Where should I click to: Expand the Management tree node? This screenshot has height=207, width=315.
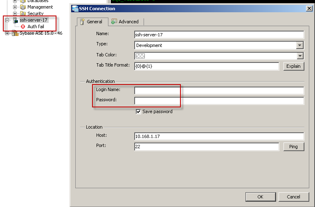coord(15,7)
